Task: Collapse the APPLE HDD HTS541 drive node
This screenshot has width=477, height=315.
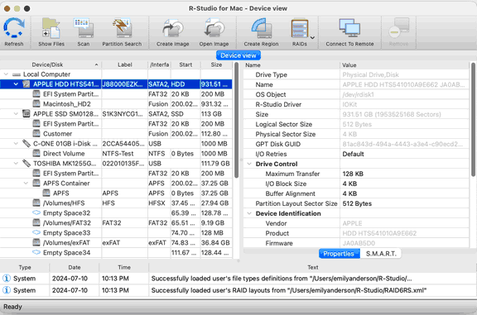Action: pyautogui.click(x=16, y=84)
